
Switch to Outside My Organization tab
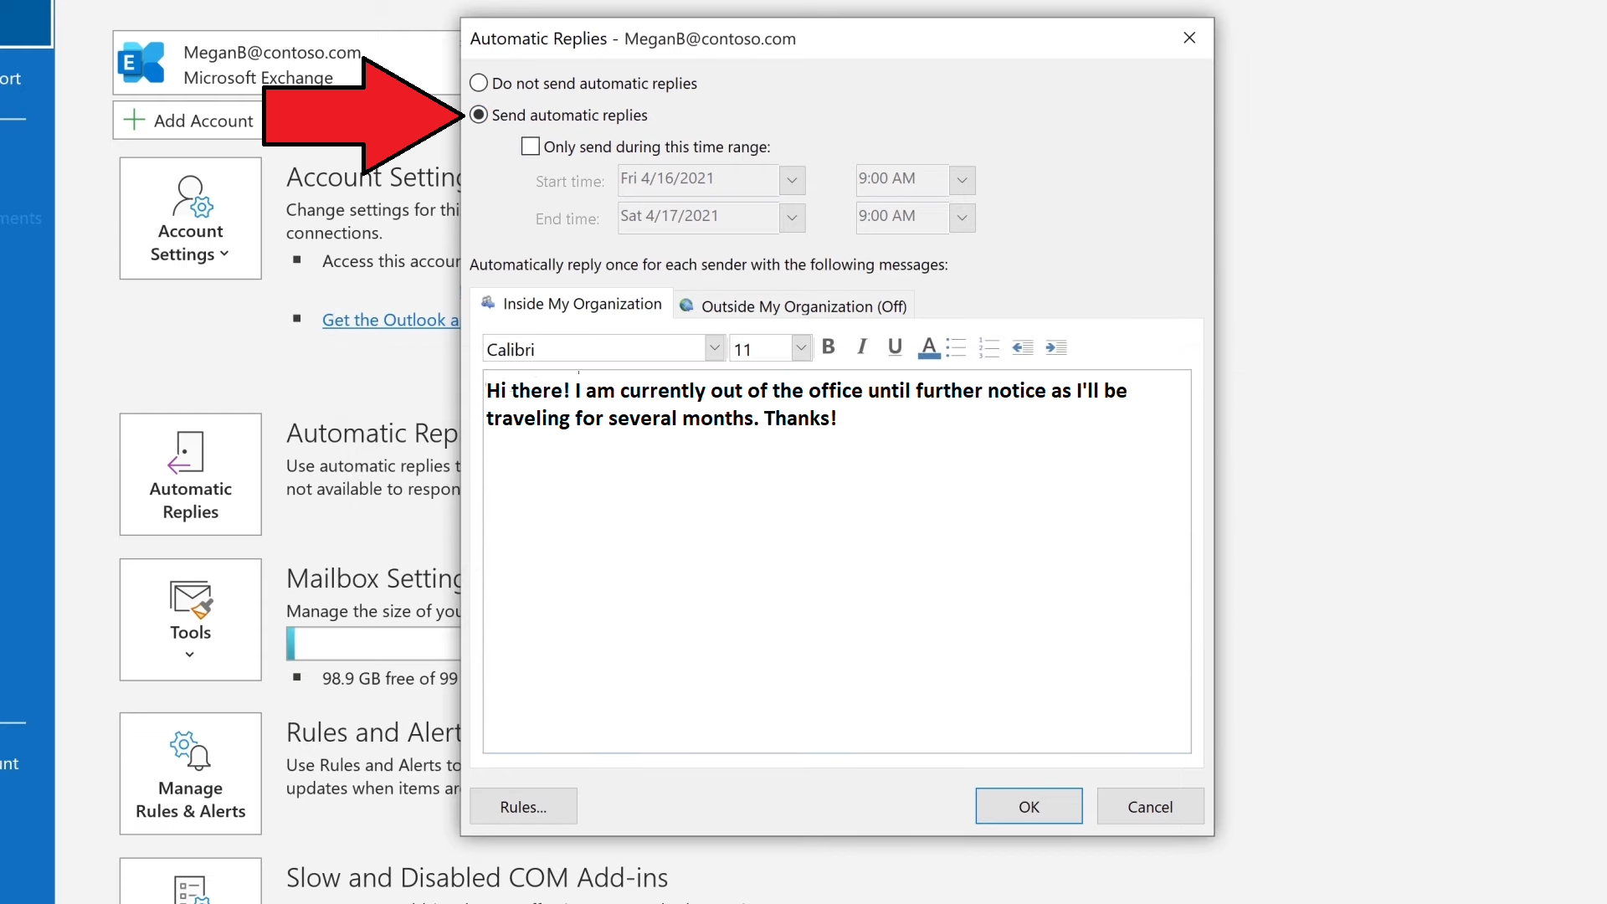[803, 306]
